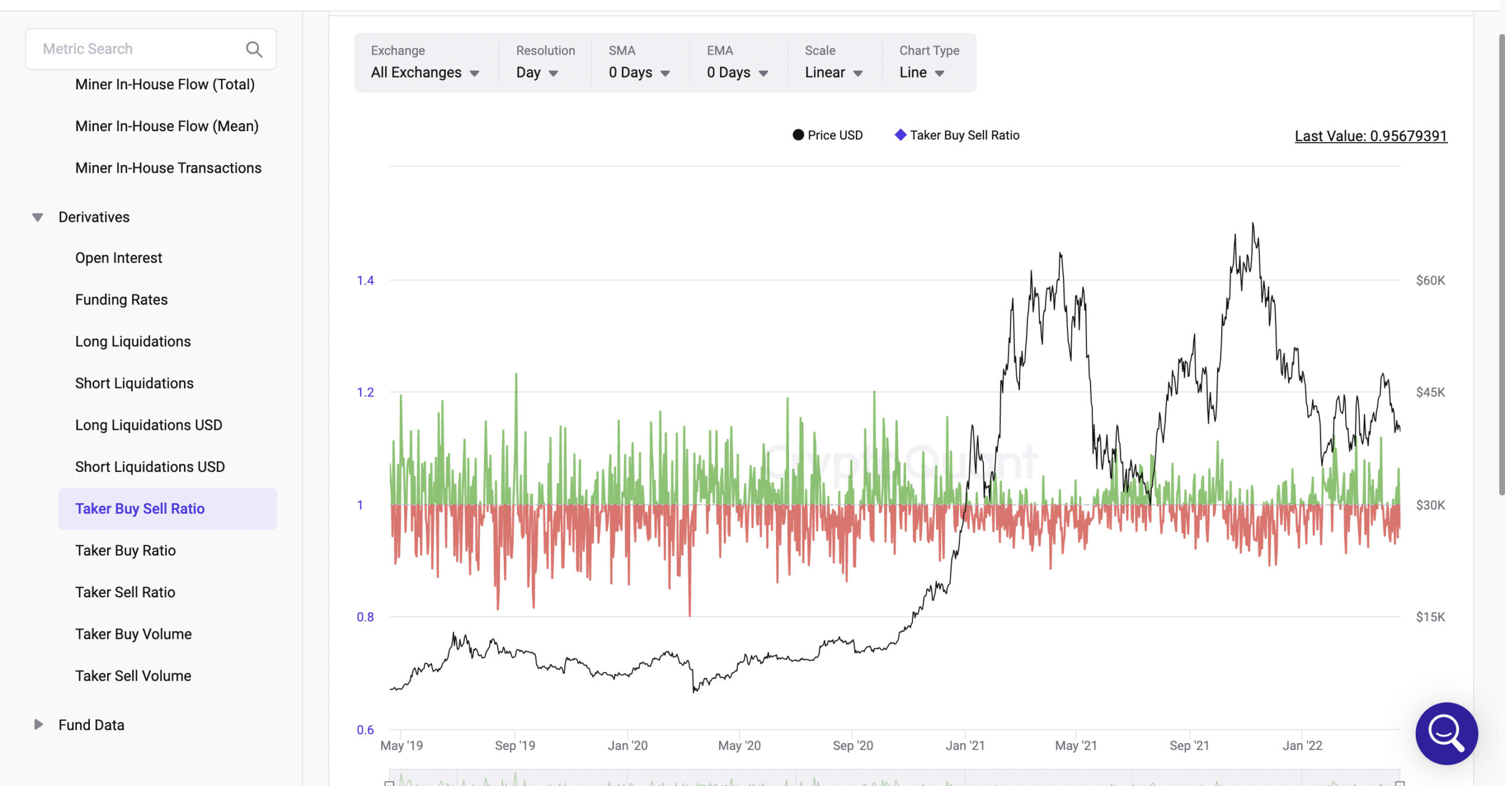The width and height of the screenshot is (1505, 786).
Task: Select Taker Sell Volume metric
Action: [133, 675]
